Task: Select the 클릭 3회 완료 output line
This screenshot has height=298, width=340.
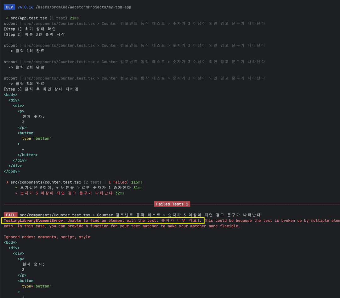Action: point(26,84)
